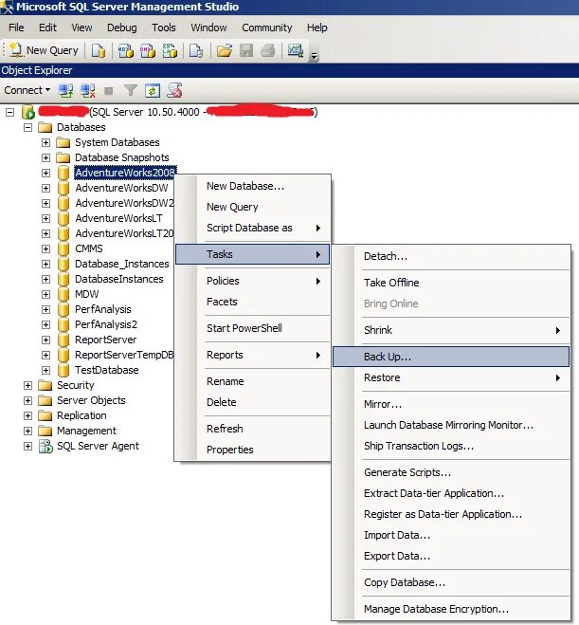This screenshot has width=579, height=625.
Task: Click the Replication folder icon
Action: click(x=45, y=415)
